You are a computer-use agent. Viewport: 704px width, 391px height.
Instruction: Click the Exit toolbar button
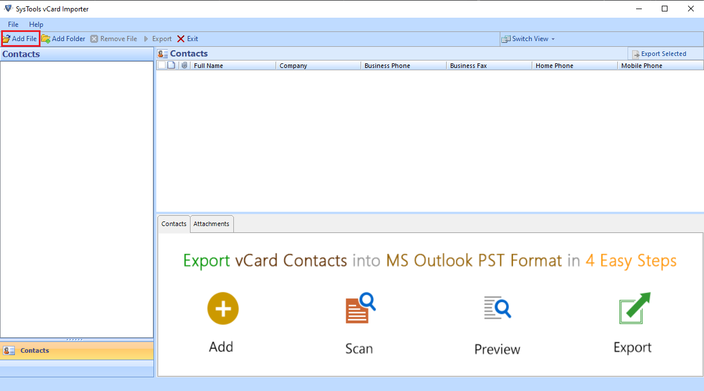click(x=188, y=39)
